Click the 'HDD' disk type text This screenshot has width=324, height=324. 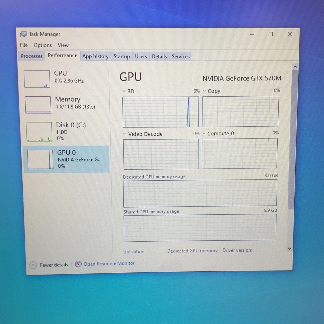tap(62, 132)
